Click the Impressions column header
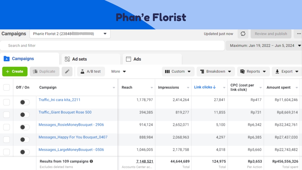302x170 pixels. click(168, 87)
